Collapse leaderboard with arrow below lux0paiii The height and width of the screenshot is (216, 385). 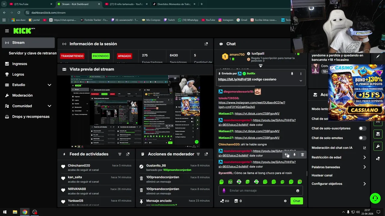pos(261,66)
